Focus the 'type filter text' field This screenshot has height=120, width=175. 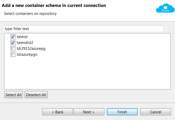click(84, 29)
